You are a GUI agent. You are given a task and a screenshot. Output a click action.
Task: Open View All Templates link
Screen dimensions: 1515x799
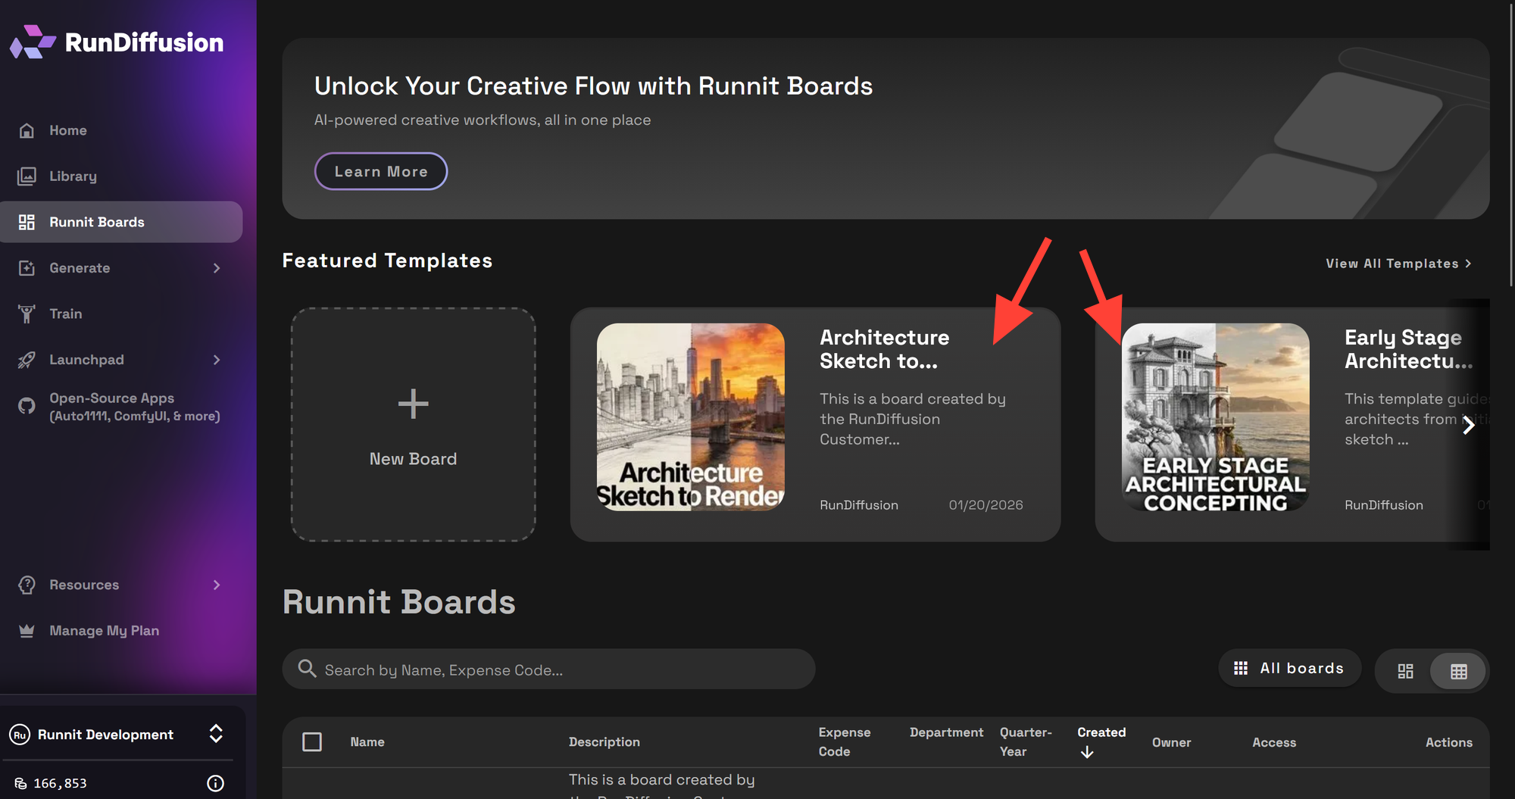point(1398,264)
